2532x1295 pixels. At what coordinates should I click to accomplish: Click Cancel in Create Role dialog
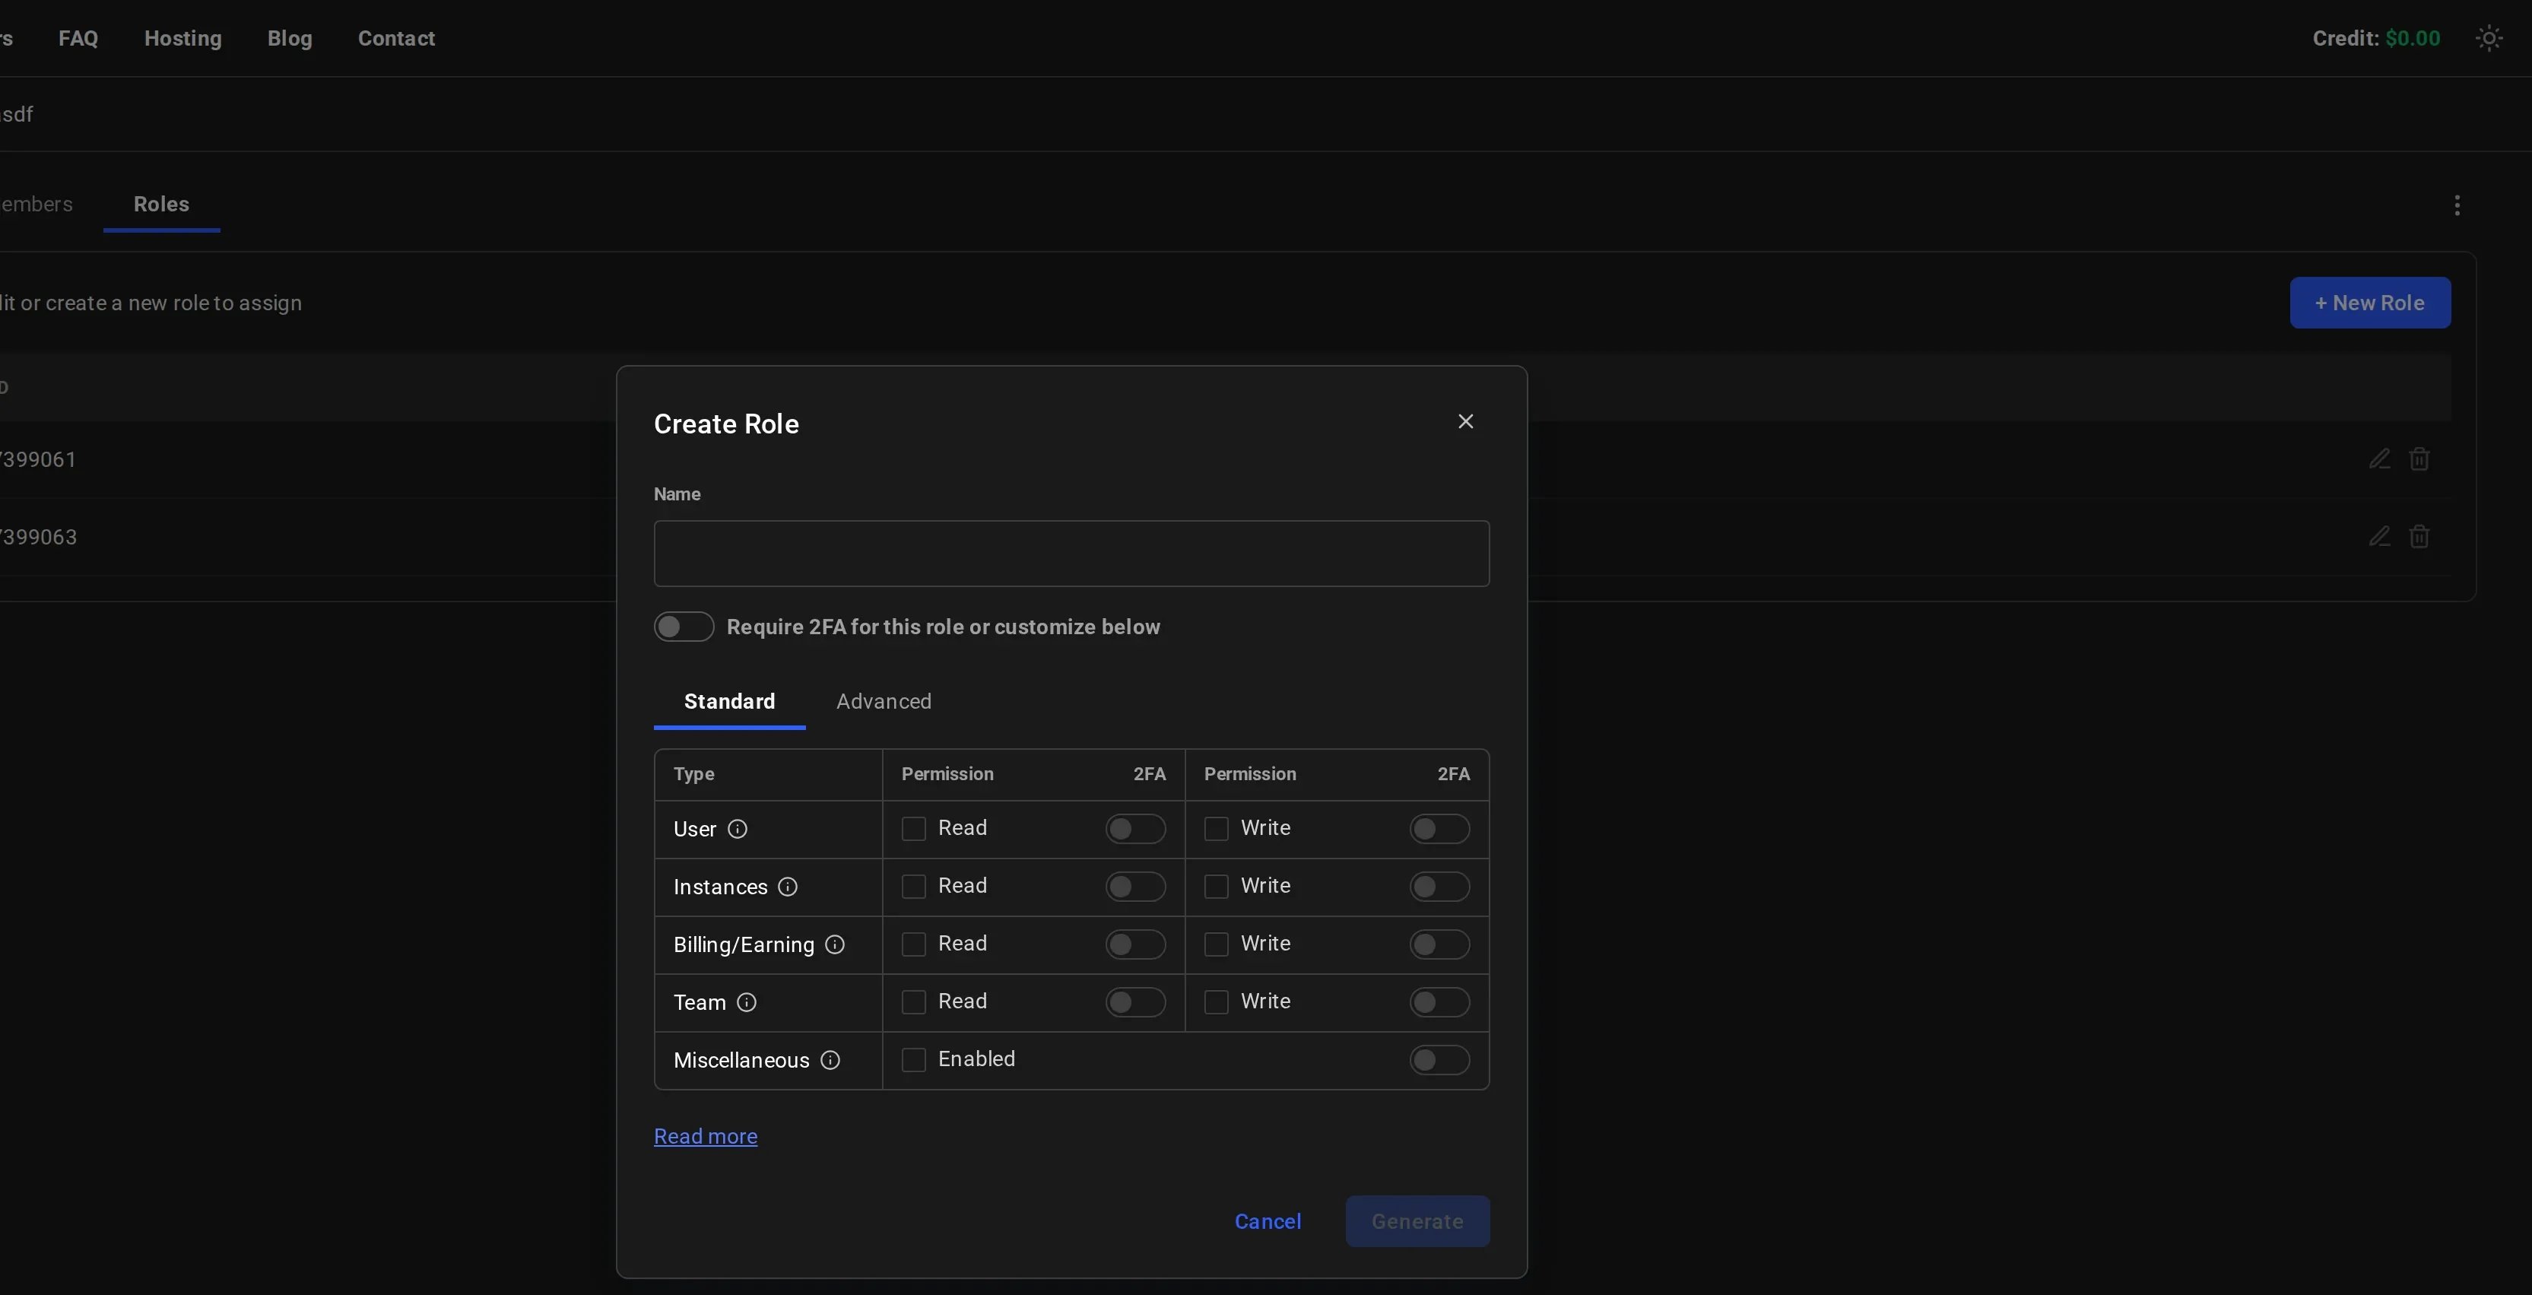(1268, 1221)
